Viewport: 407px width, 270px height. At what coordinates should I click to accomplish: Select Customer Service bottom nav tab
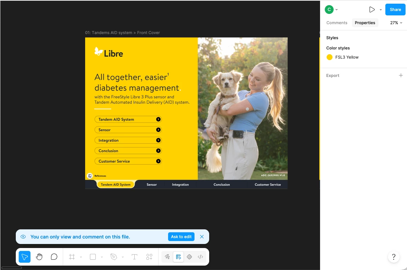[268, 185]
